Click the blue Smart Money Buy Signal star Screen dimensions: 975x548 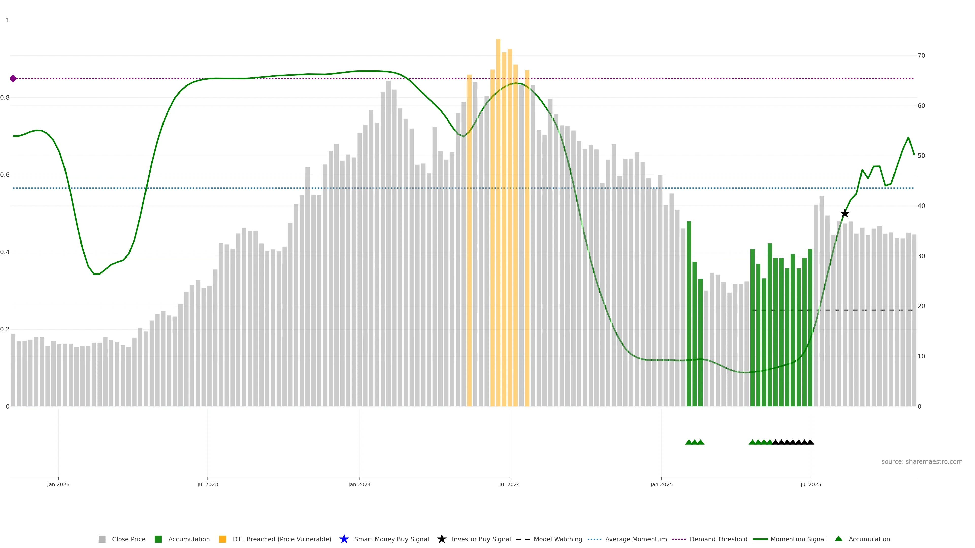click(344, 539)
